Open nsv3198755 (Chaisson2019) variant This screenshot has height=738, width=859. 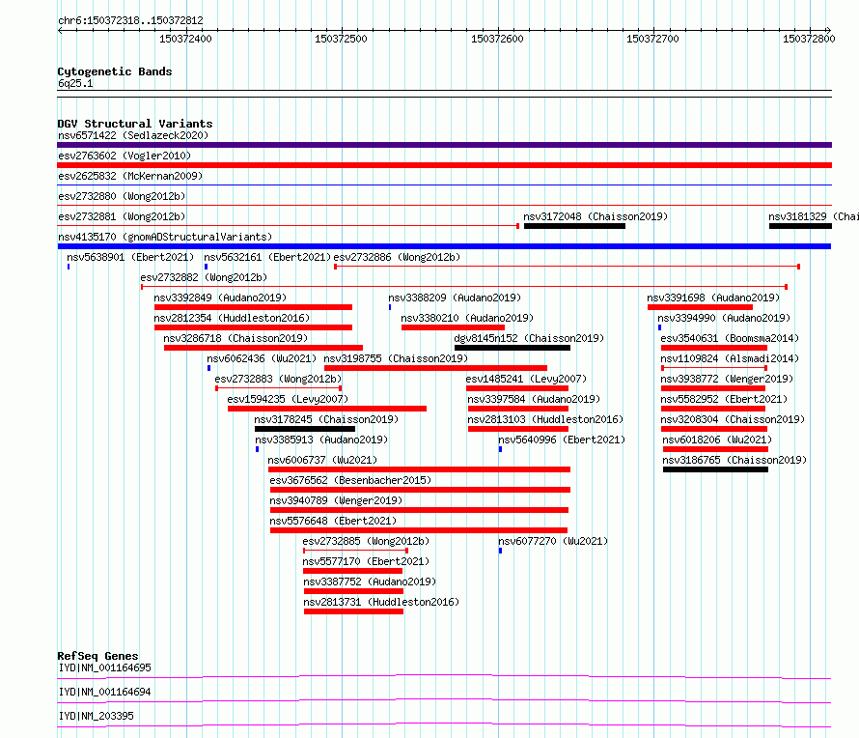point(396,358)
